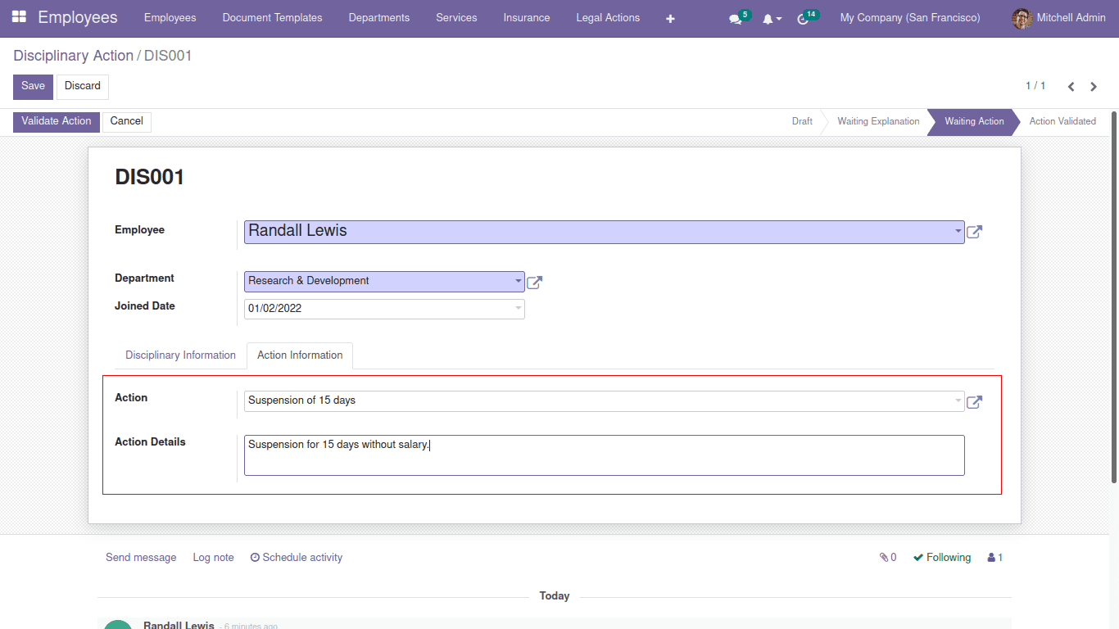Click the paperclip attachments icon in the chatter
This screenshot has width=1119, height=629.
click(883, 557)
